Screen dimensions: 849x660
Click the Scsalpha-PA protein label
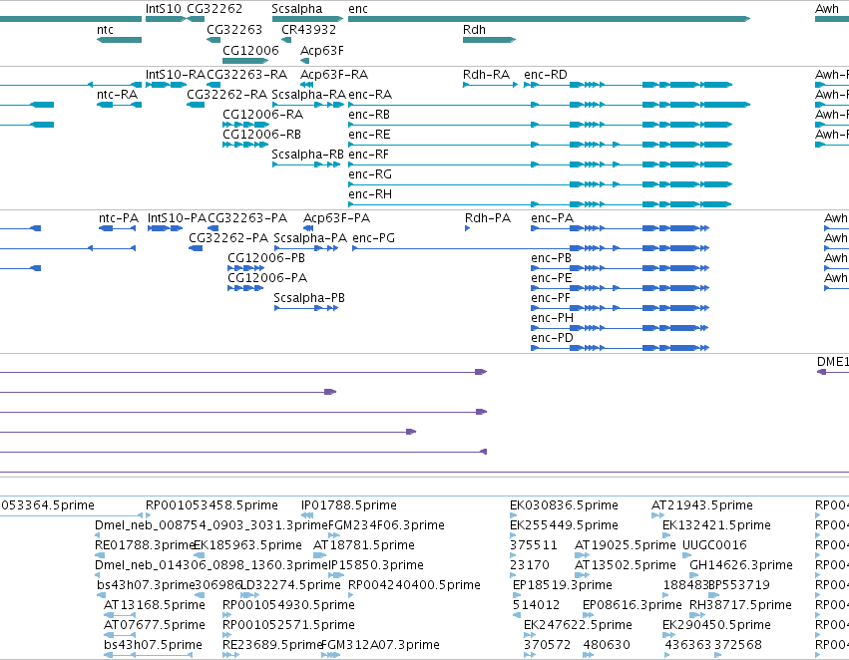point(310,238)
